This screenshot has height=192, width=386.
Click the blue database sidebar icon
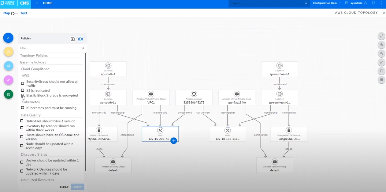coord(8,66)
